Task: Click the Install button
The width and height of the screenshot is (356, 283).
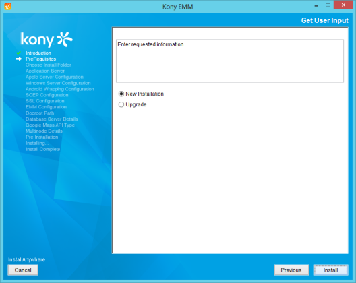Action: click(330, 270)
